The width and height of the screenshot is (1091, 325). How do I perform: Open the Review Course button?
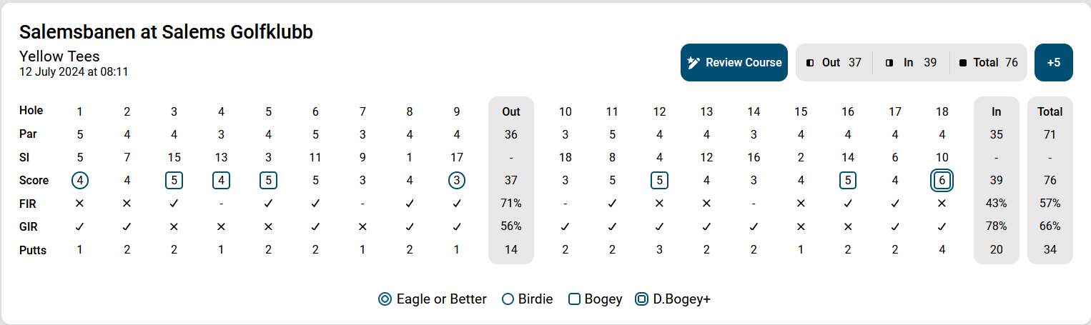click(x=734, y=63)
